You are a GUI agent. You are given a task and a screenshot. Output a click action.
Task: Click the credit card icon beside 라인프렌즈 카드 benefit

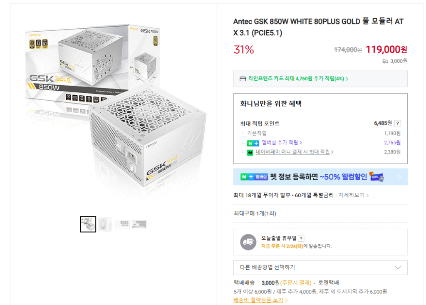pyautogui.click(x=242, y=79)
